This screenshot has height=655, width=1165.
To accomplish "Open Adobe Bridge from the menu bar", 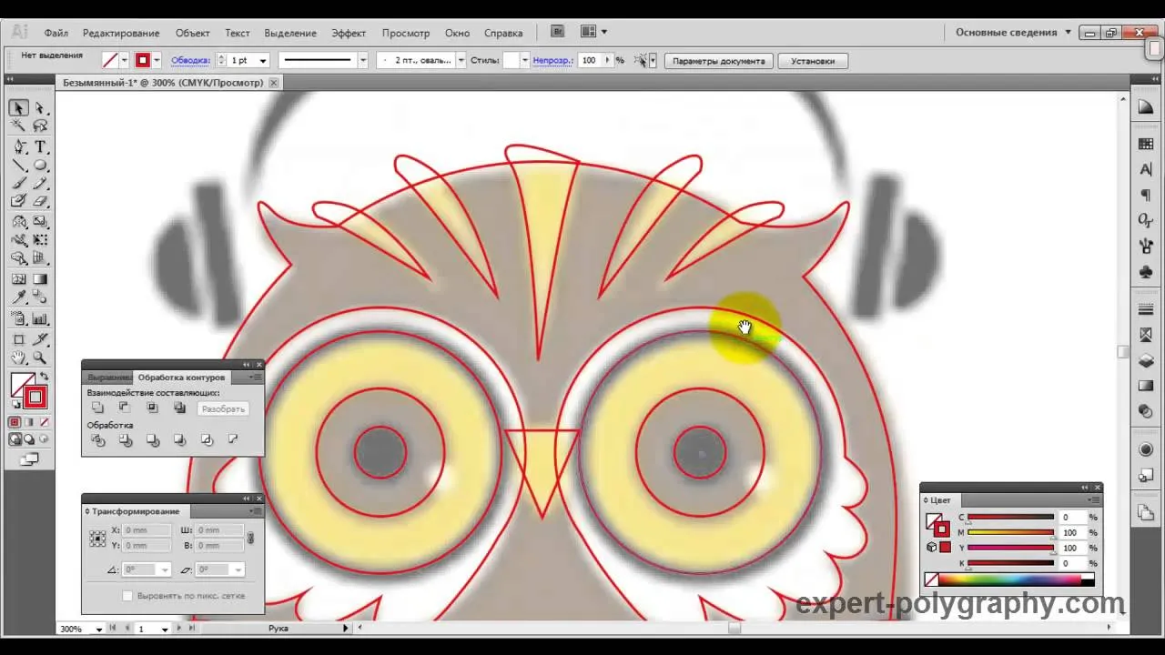I will (558, 32).
